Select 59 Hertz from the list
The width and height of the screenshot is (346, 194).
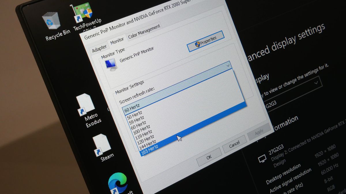point(136,120)
